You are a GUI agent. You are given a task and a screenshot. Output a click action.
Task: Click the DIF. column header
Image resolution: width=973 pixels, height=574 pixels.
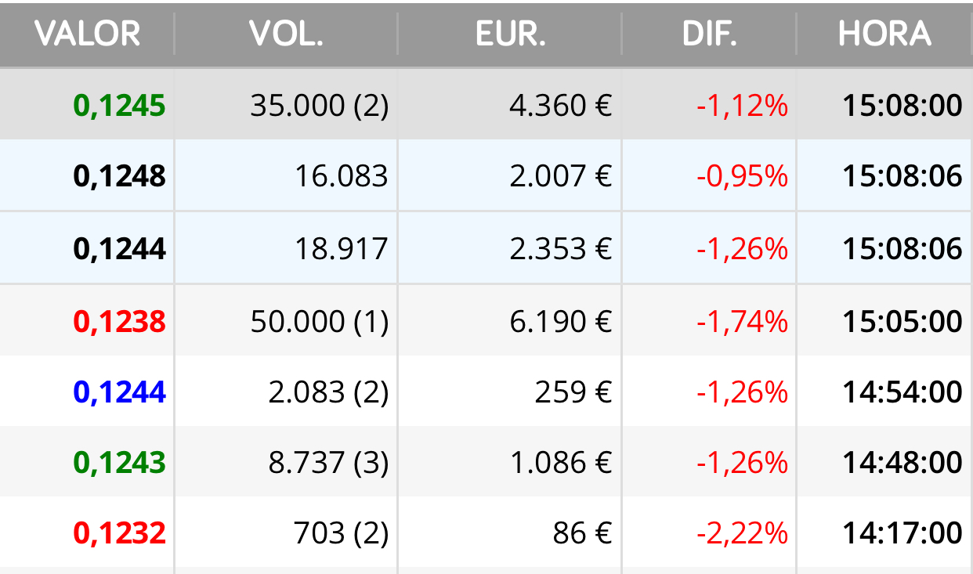(710, 34)
